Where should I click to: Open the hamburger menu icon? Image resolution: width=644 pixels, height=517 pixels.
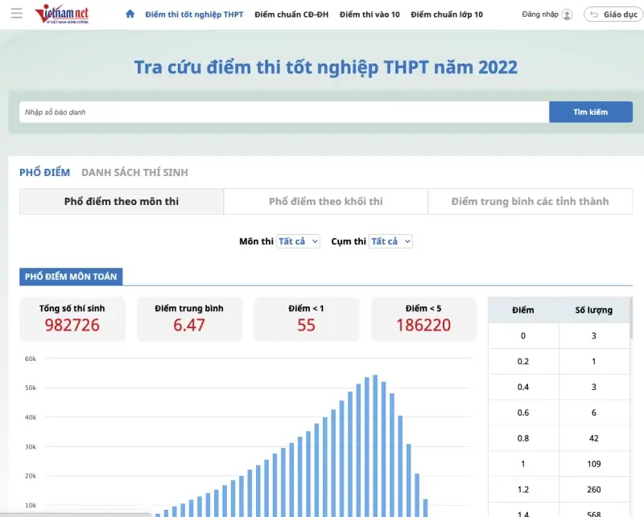point(16,14)
